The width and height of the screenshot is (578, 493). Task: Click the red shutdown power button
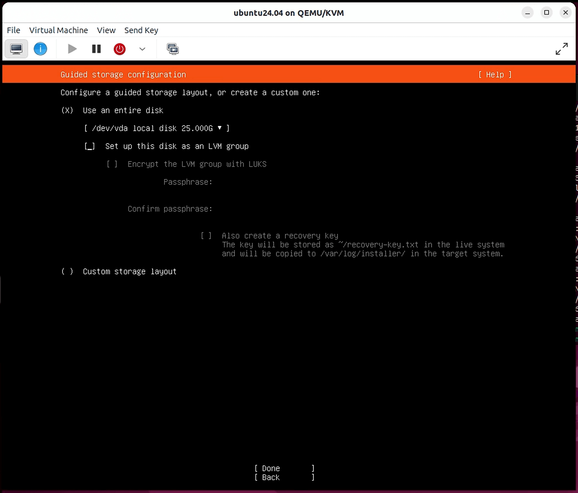pos(120,49)
